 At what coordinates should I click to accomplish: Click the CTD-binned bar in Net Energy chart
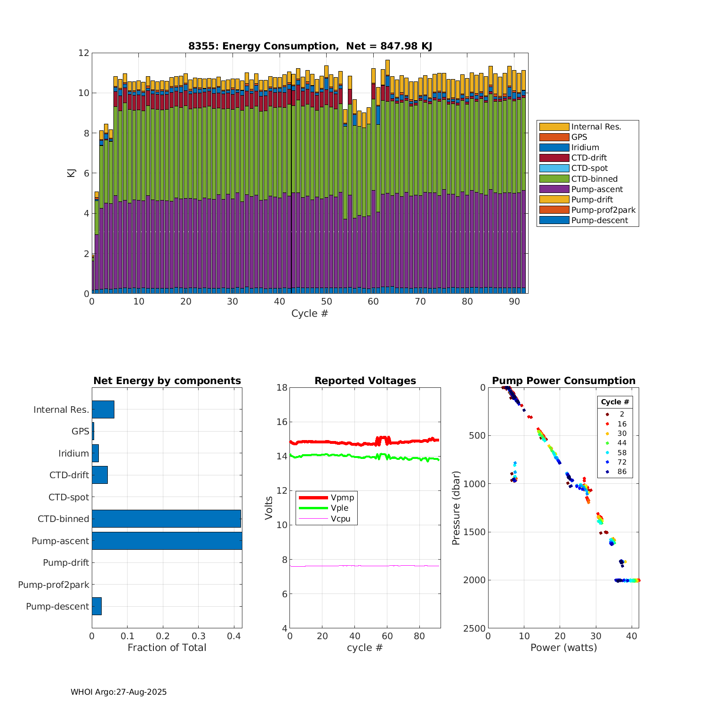pyautogui.click(x=166, y=519)
